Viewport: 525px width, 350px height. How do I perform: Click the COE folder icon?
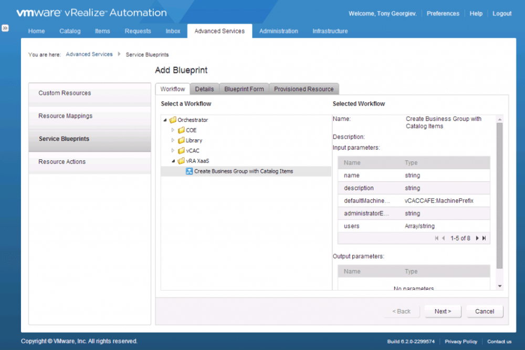181,130
